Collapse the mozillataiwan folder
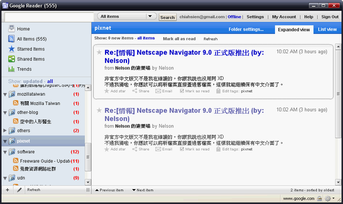Screen dimensions: 343x204 tap(5, 95)
